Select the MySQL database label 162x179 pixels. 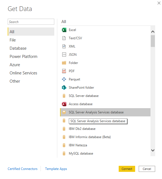[81, 153]
